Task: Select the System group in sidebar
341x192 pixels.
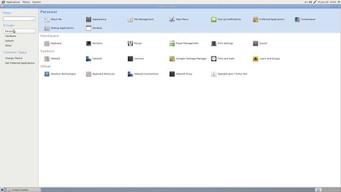Action: pos(10,41)
